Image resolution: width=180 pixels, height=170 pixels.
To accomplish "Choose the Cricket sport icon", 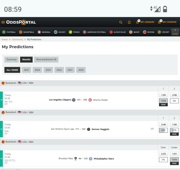I will (159, 32).
